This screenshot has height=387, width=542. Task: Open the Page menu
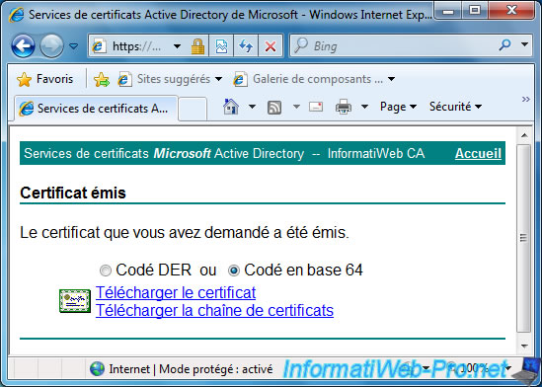(x=398, y=107)
